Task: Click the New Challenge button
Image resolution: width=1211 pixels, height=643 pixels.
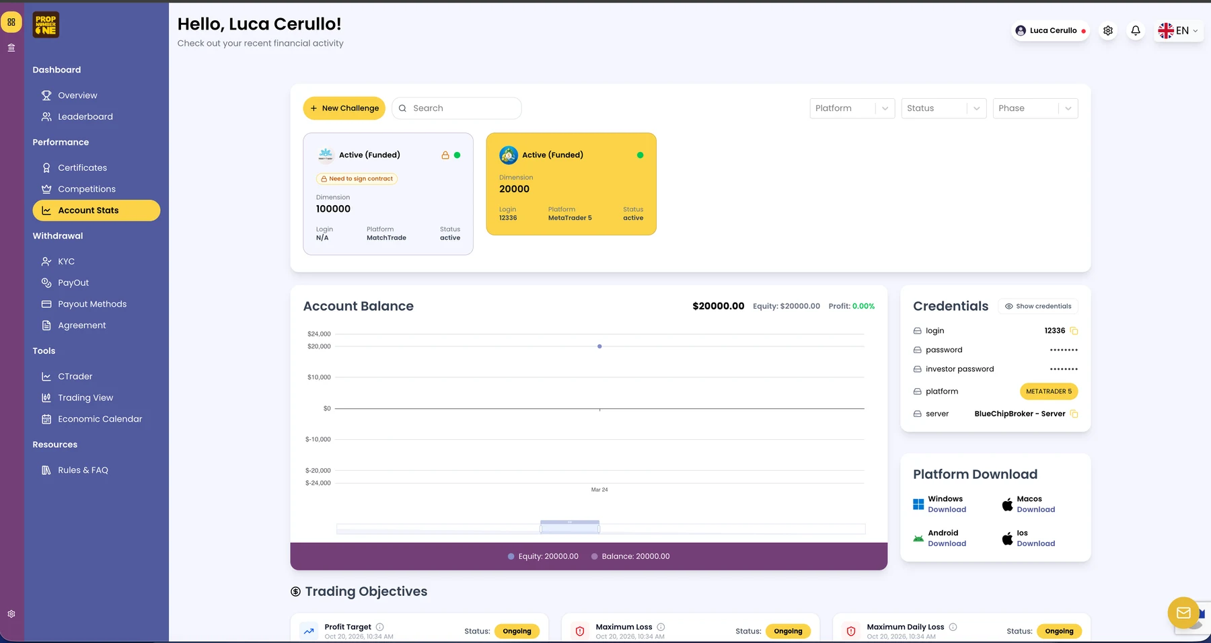Action: point(344,108)
